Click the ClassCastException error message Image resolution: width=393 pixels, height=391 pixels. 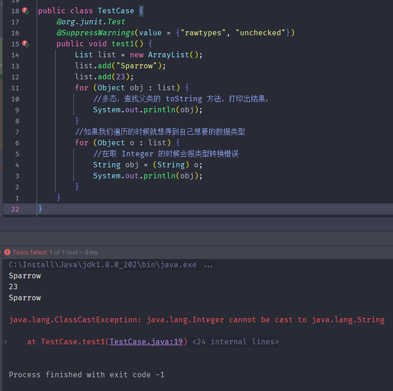(x=197, y=319)
